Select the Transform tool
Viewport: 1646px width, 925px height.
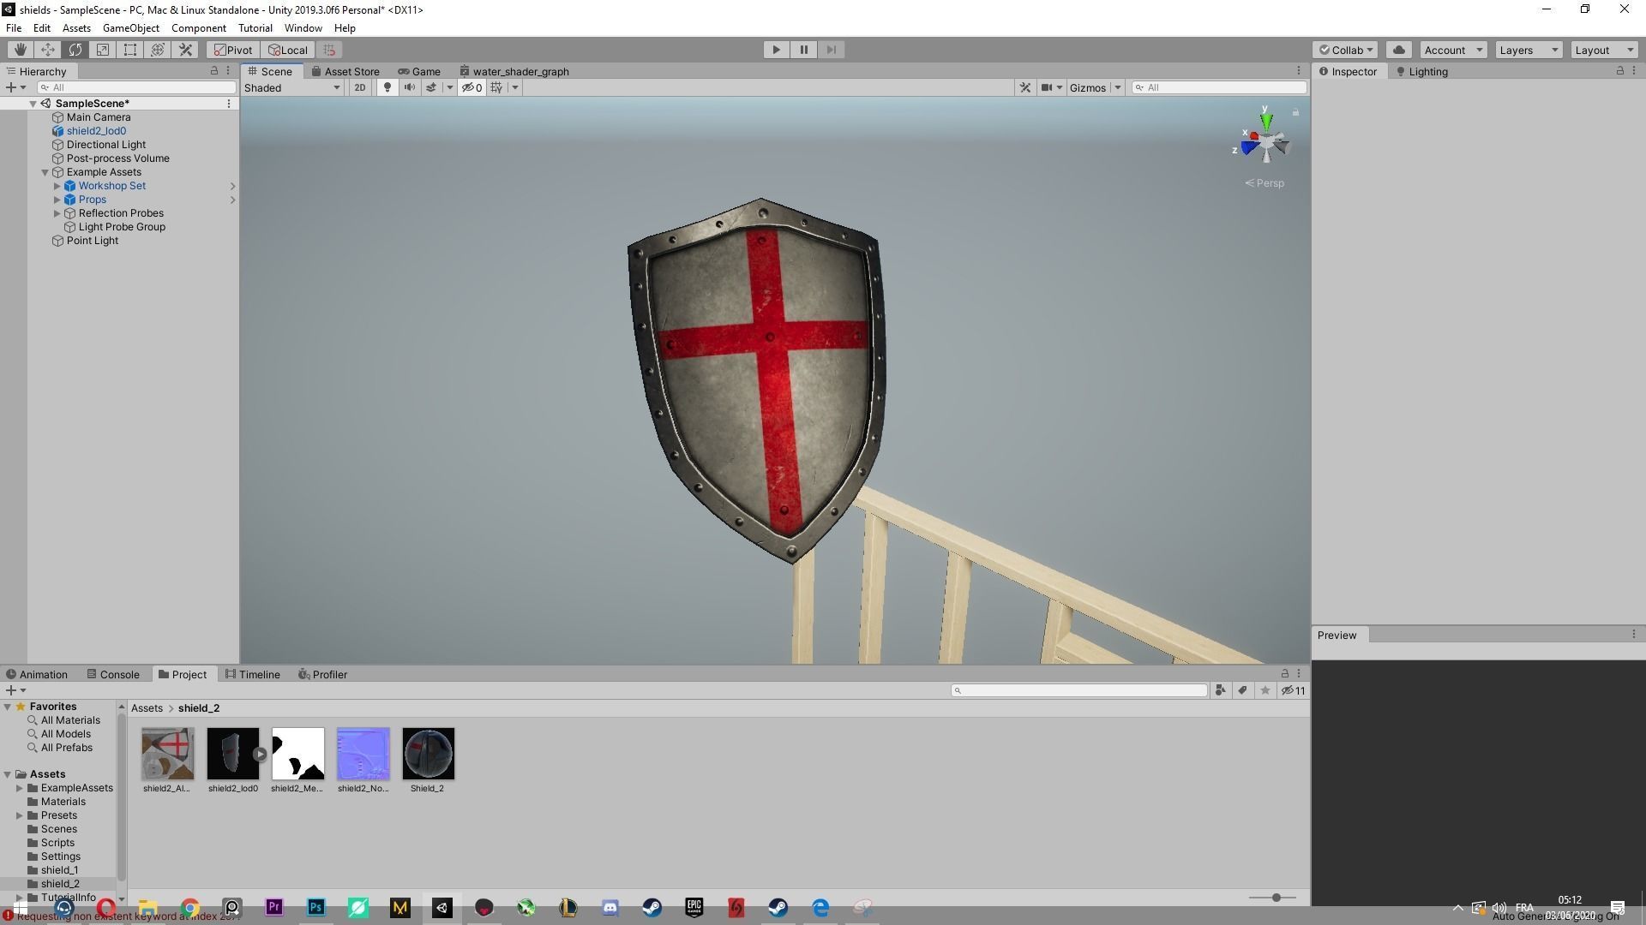coord(157,50)
